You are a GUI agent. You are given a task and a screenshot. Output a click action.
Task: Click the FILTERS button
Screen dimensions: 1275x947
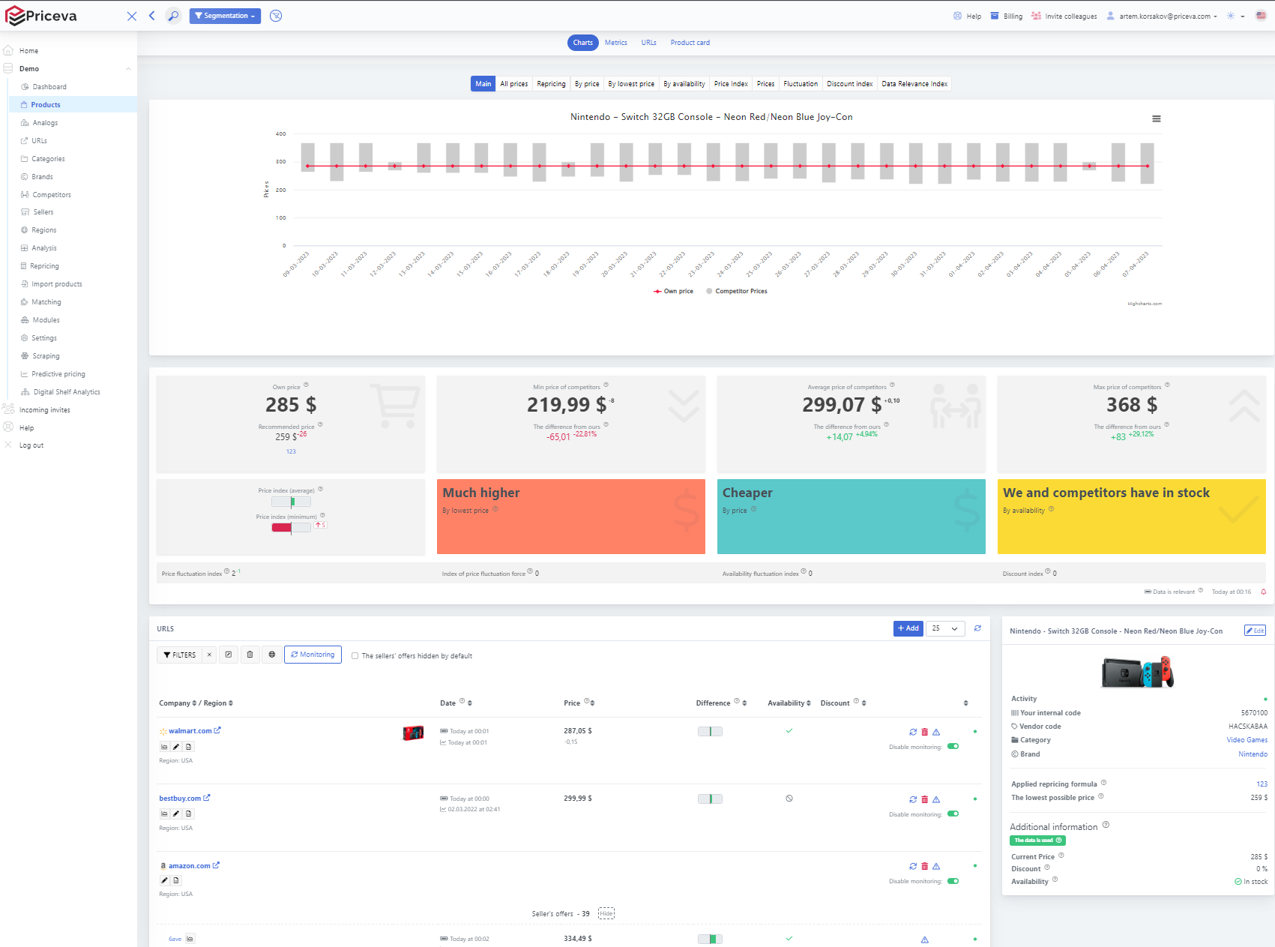tap(180, 655)
